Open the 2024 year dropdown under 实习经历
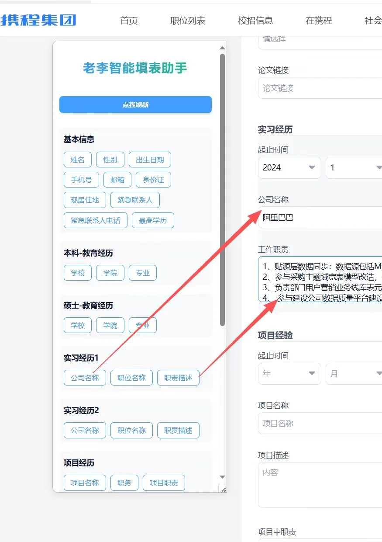 (289, 167)
